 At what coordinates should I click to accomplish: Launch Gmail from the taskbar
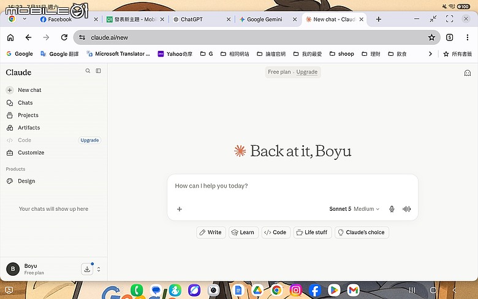[353, 290]
